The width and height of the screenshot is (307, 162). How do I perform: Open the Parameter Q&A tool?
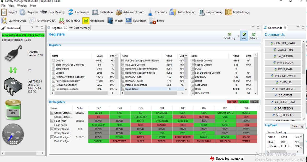32,21
